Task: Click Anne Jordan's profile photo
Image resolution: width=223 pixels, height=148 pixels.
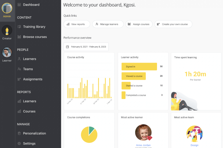Action: 143,132
